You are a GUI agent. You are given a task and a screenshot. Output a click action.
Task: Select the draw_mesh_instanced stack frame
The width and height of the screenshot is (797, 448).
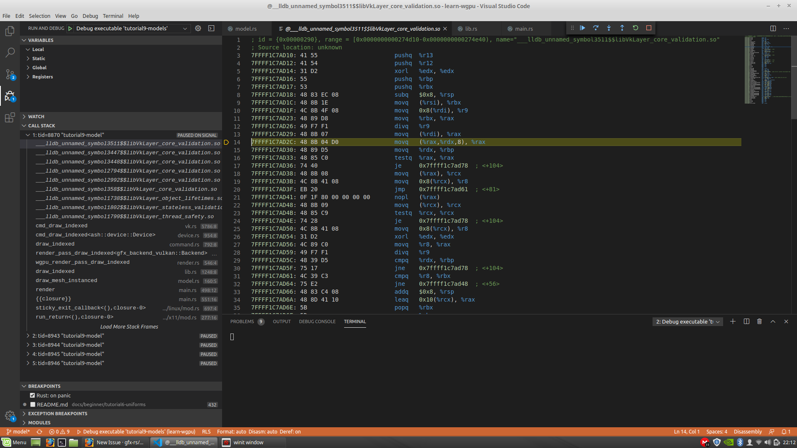tap(66, 280)
